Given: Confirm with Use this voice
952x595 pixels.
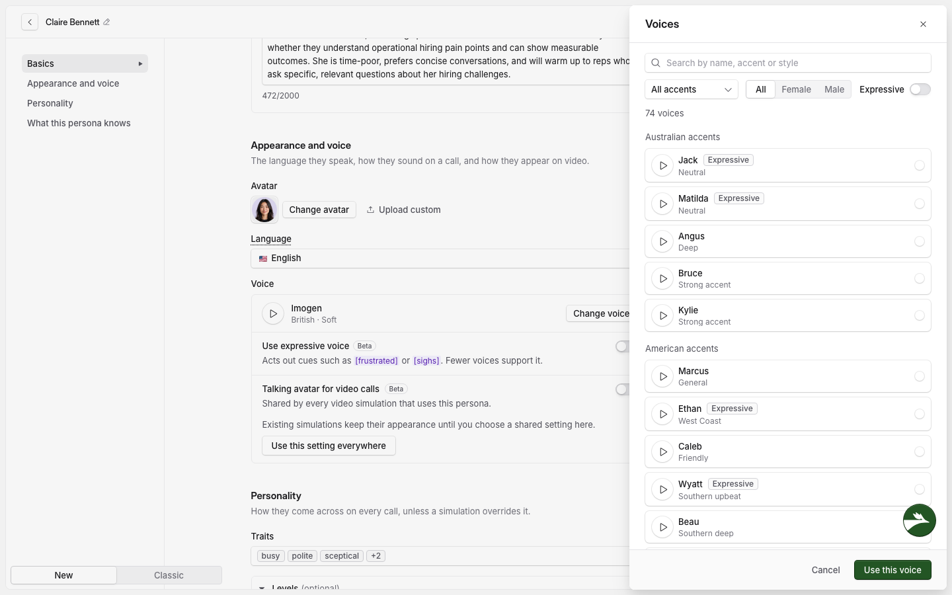Looking at the screenshot, I should click(892, 570).
